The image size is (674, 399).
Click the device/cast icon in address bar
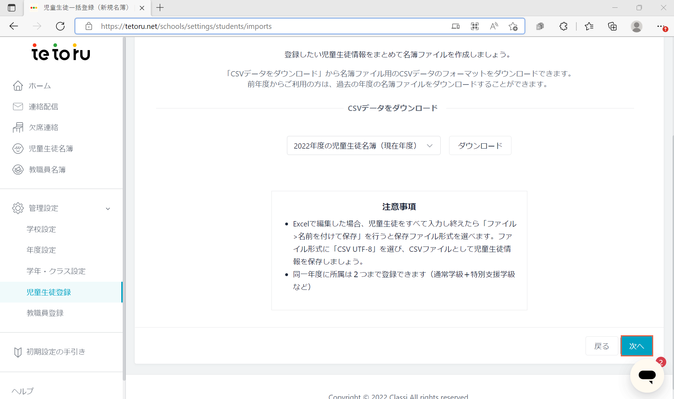(455, 26)
